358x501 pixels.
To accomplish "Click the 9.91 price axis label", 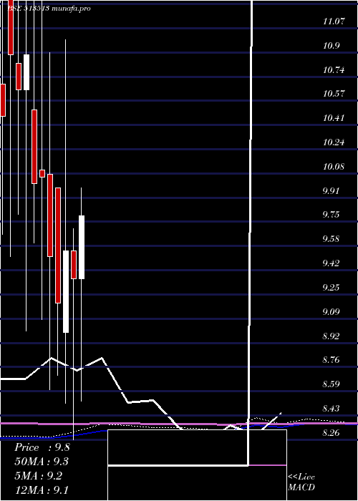I will [332, 191].
